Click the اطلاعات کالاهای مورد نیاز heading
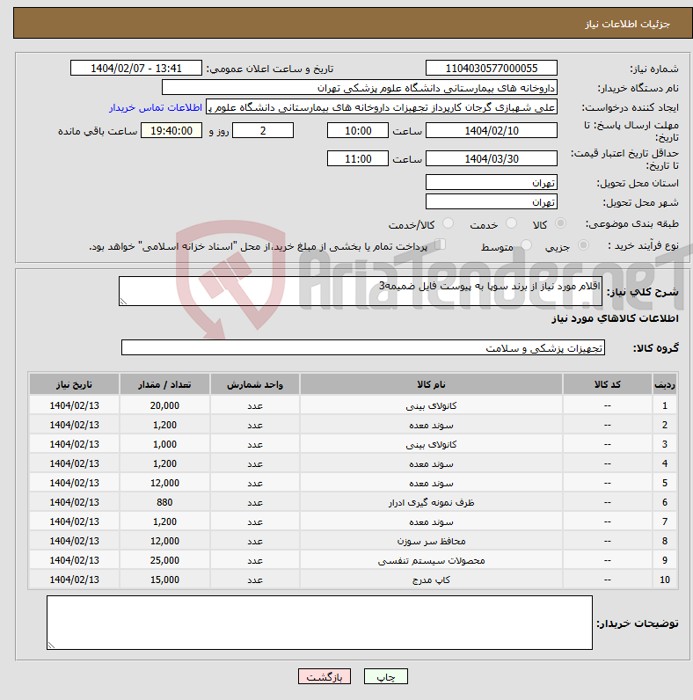Image resolution: width=693 pixels, height=700 pixels. point(615,318)
